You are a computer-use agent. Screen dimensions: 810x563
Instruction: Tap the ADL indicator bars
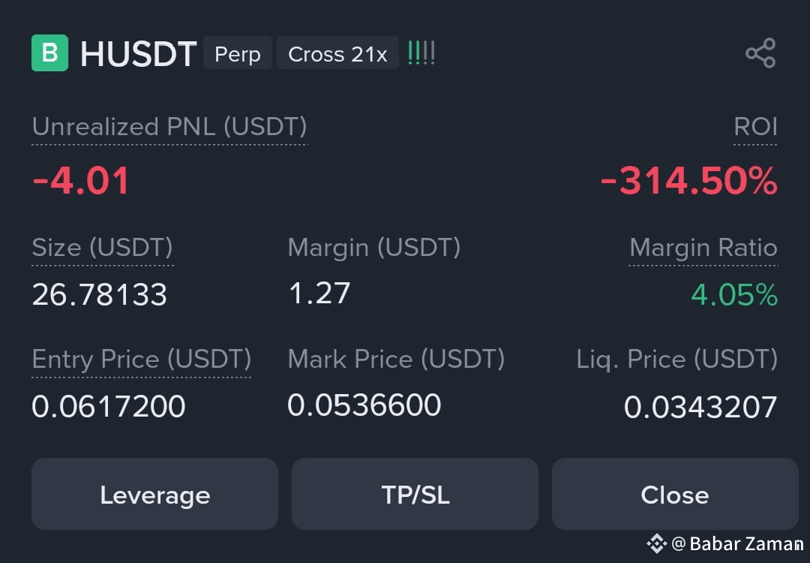(x=421, y=53)
